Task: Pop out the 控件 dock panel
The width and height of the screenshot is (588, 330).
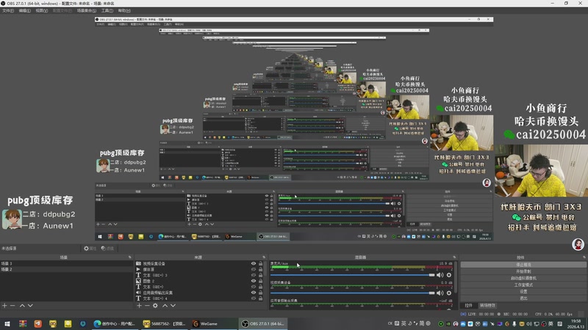Action: tap(584, 257)
